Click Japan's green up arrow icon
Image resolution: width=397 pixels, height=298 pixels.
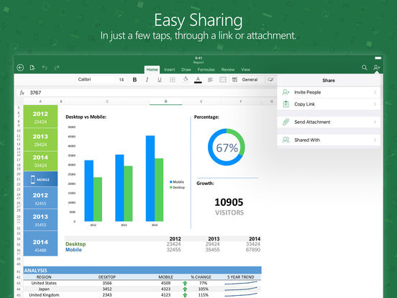pos(185,289)
